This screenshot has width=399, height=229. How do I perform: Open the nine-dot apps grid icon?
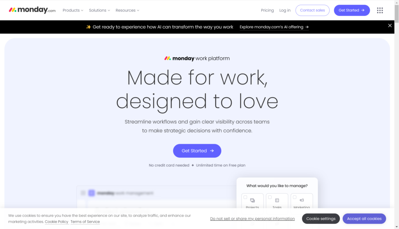tap(380, 10)
